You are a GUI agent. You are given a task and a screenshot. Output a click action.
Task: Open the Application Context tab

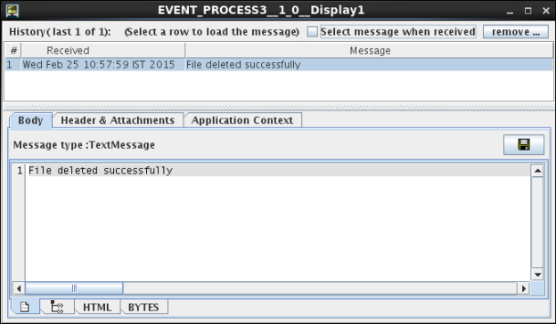242,120
